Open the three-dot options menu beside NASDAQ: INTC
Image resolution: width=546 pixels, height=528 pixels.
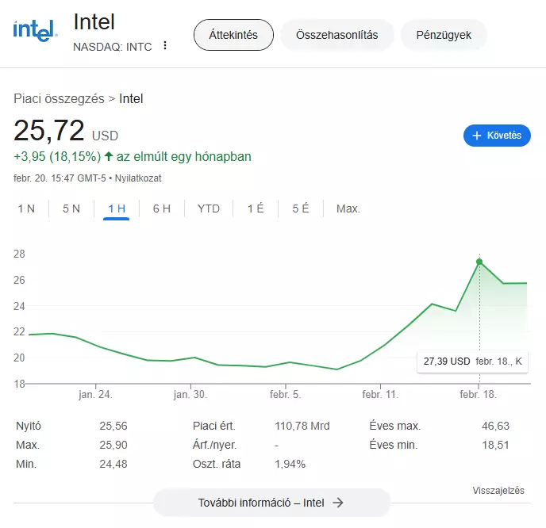tap(165, 45)
